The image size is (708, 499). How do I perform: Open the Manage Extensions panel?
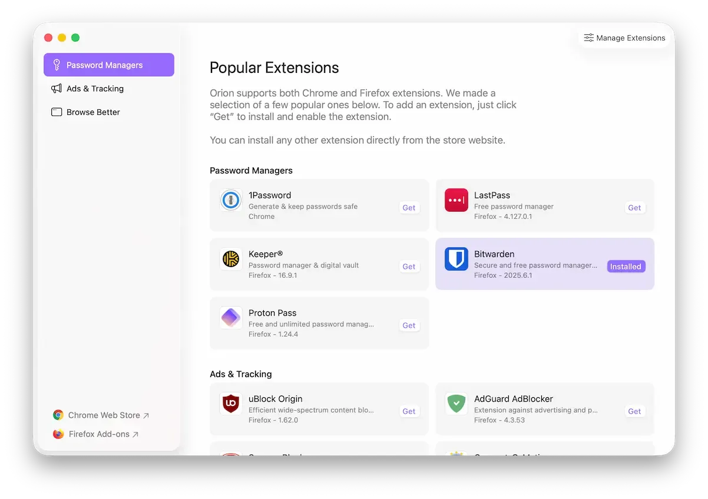point(624,38)
